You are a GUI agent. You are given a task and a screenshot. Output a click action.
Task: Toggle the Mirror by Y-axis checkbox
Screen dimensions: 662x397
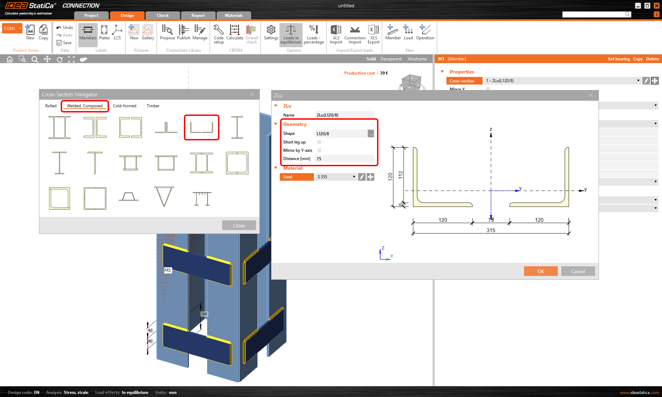(319, 150)
